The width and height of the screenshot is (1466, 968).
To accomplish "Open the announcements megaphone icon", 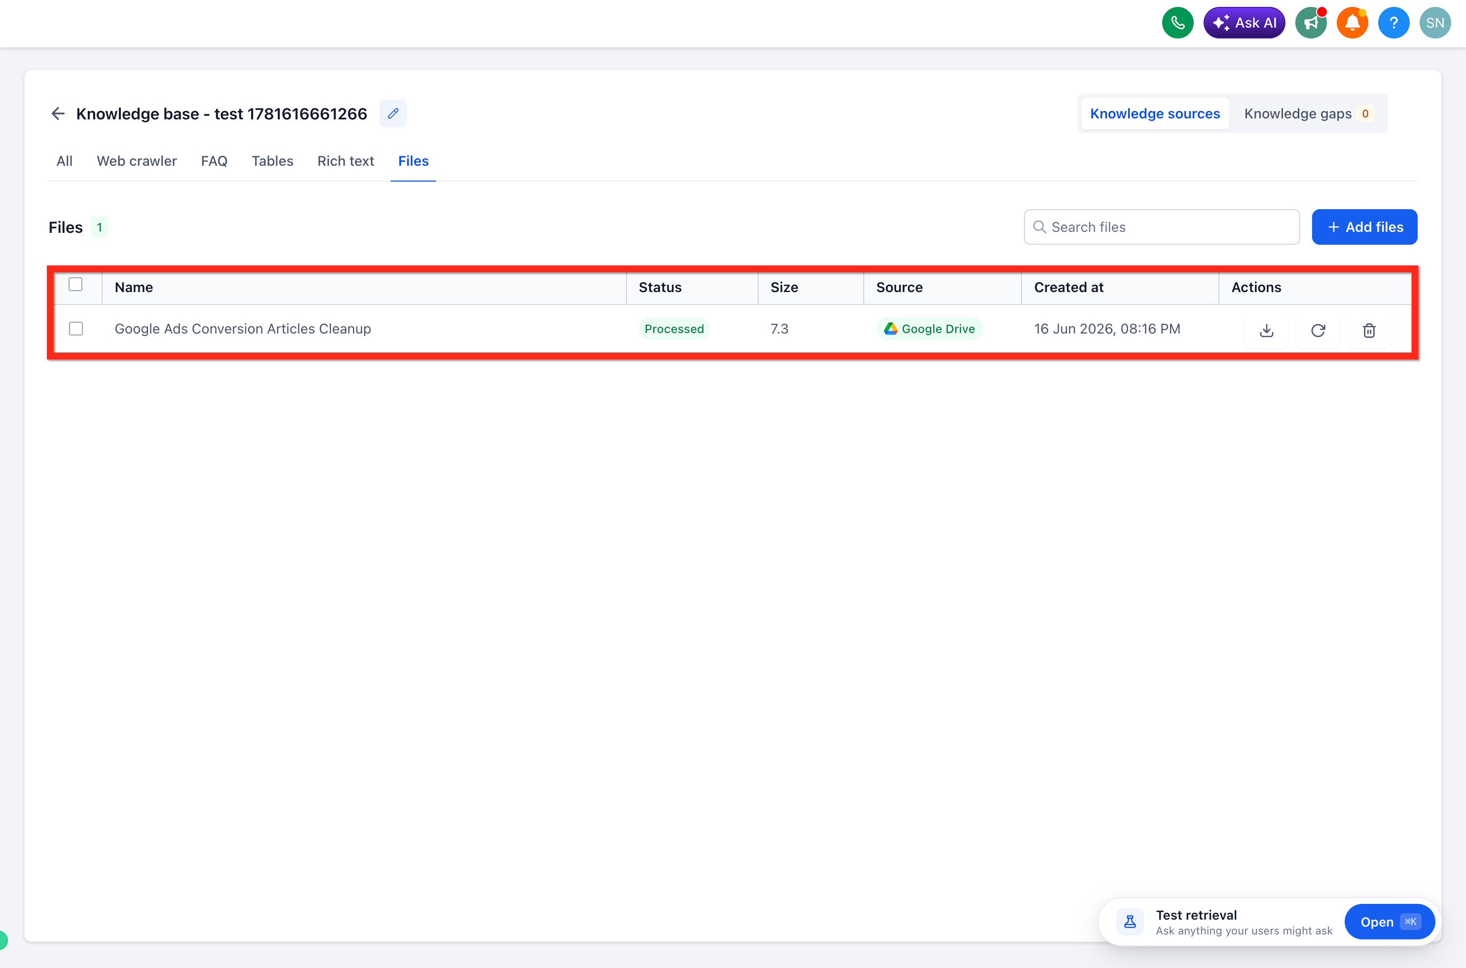I will (x=1311, y=23).
